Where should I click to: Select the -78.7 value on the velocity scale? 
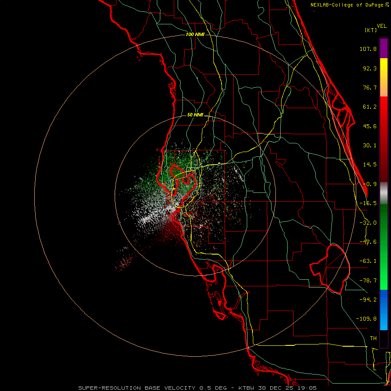[x=368, y=281]
